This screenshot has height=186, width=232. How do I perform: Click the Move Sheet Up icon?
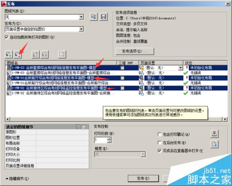(35, 55)
